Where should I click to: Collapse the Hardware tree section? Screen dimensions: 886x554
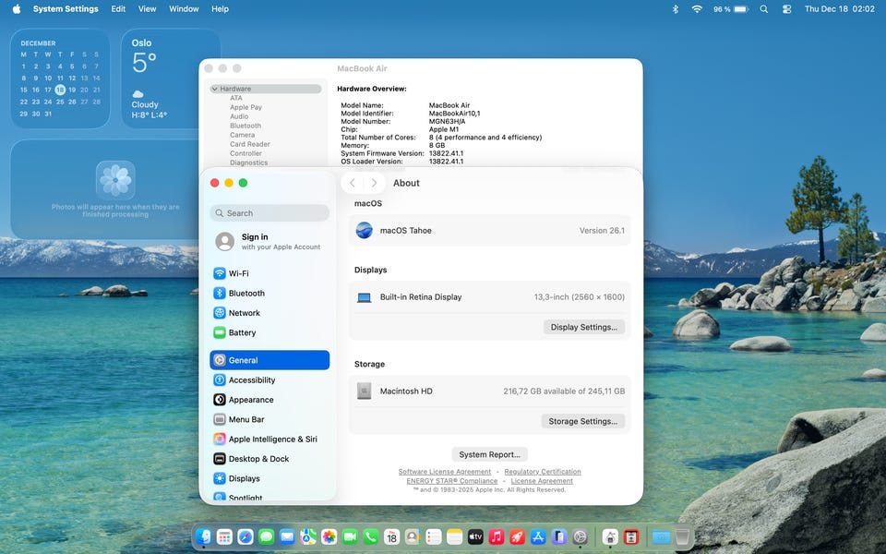[x=215, y=89]
